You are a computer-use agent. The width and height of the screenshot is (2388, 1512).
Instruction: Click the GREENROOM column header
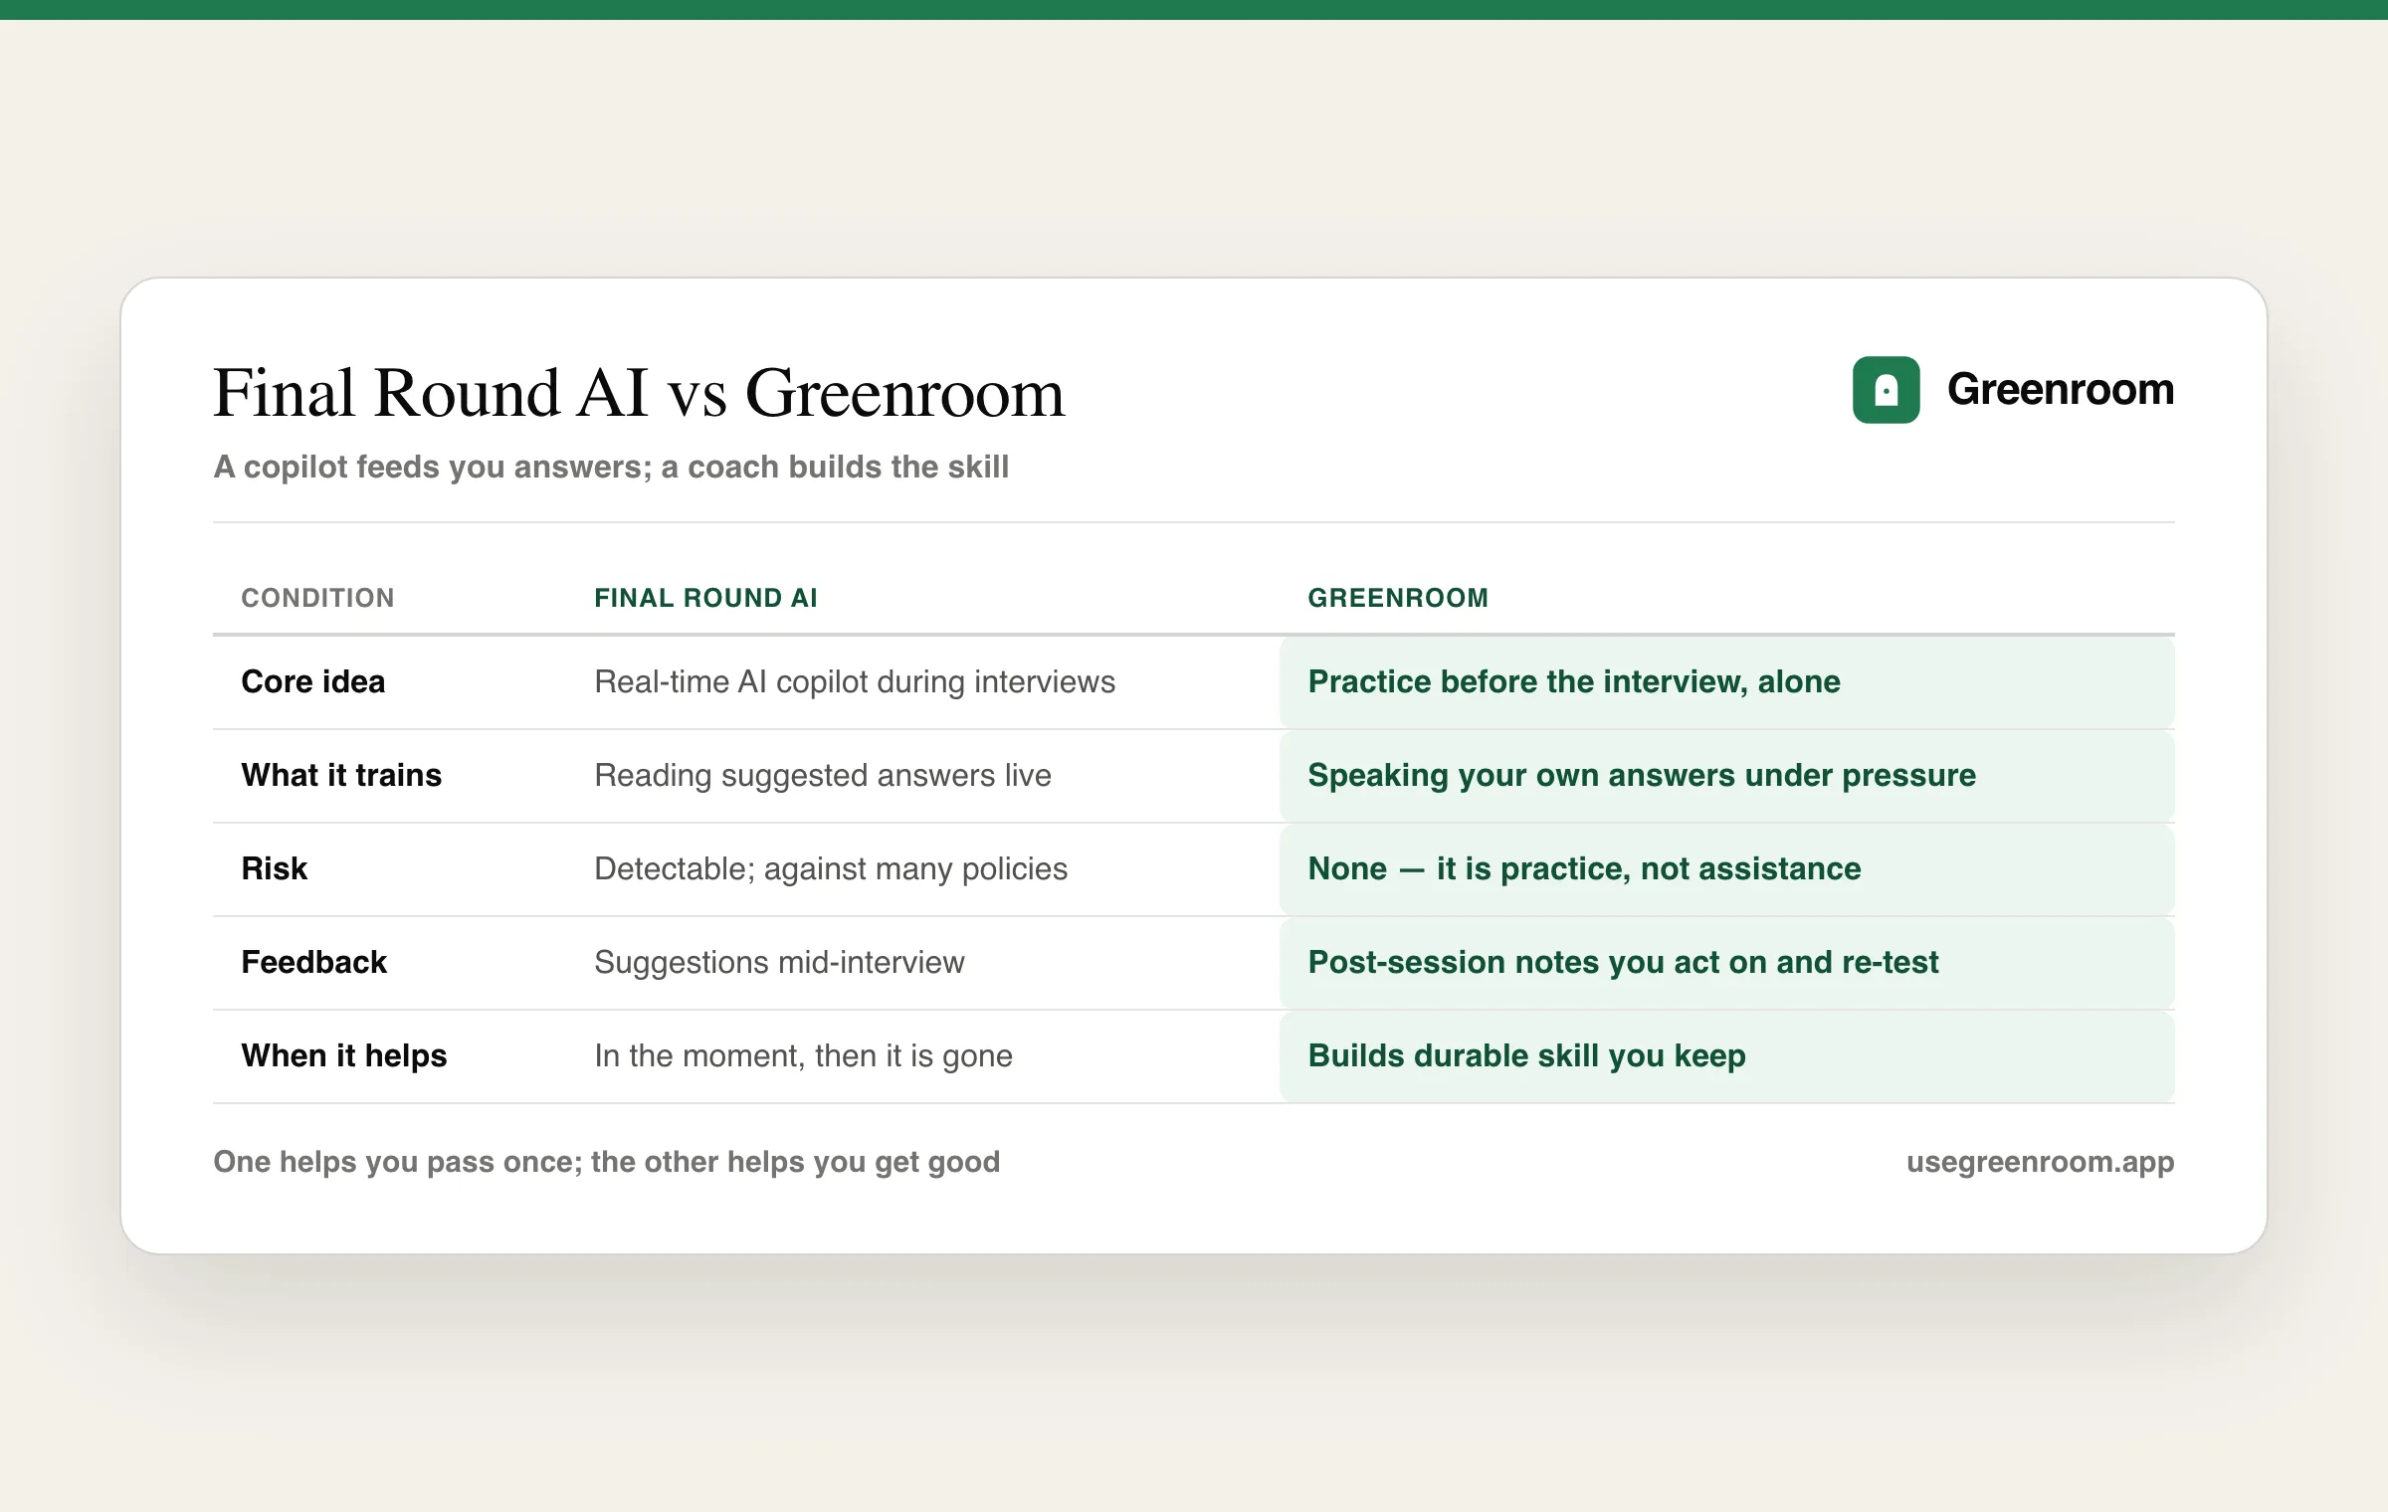tap(1398, 598)
